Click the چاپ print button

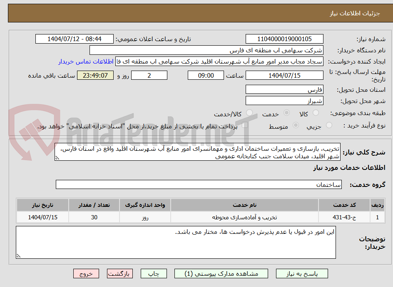[x=154, y=273]
